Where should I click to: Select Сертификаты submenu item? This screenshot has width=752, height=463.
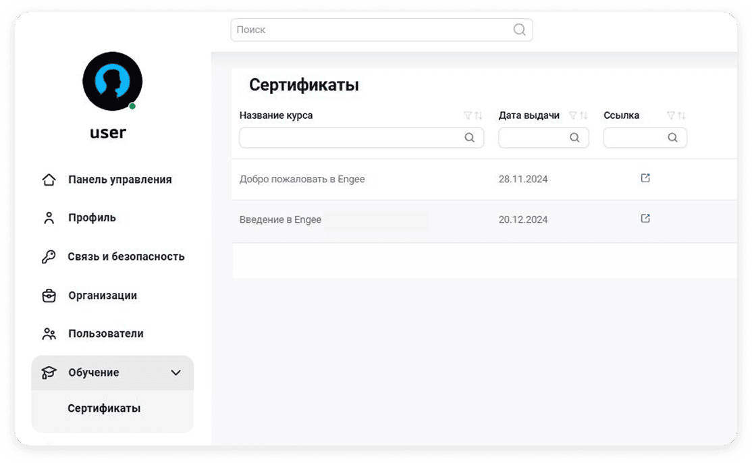click(104, 408)
